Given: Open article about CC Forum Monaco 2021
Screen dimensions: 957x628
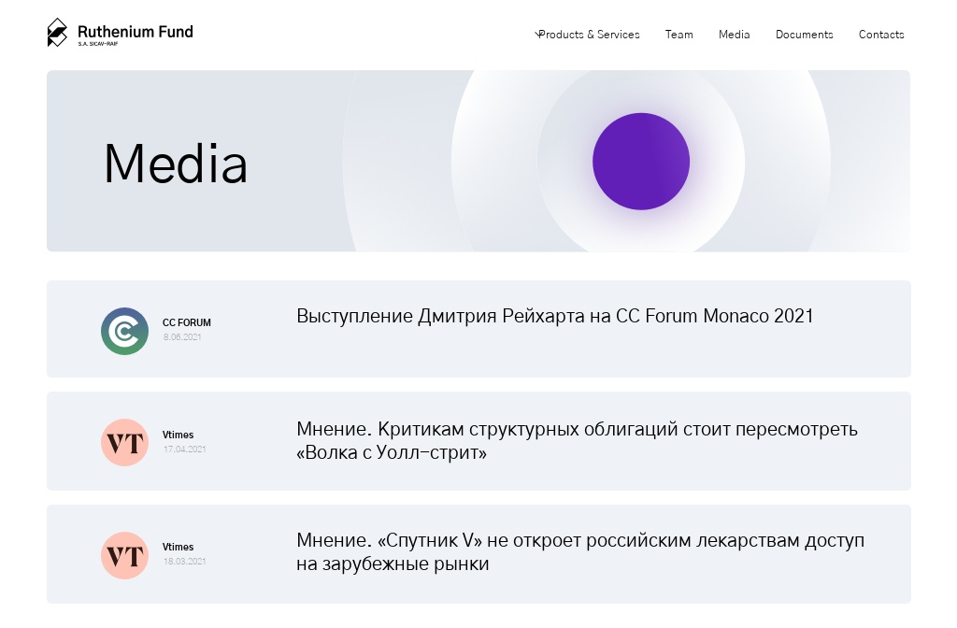Looking at the screenshot, I should pyautogui.click(x=555, y=316).
